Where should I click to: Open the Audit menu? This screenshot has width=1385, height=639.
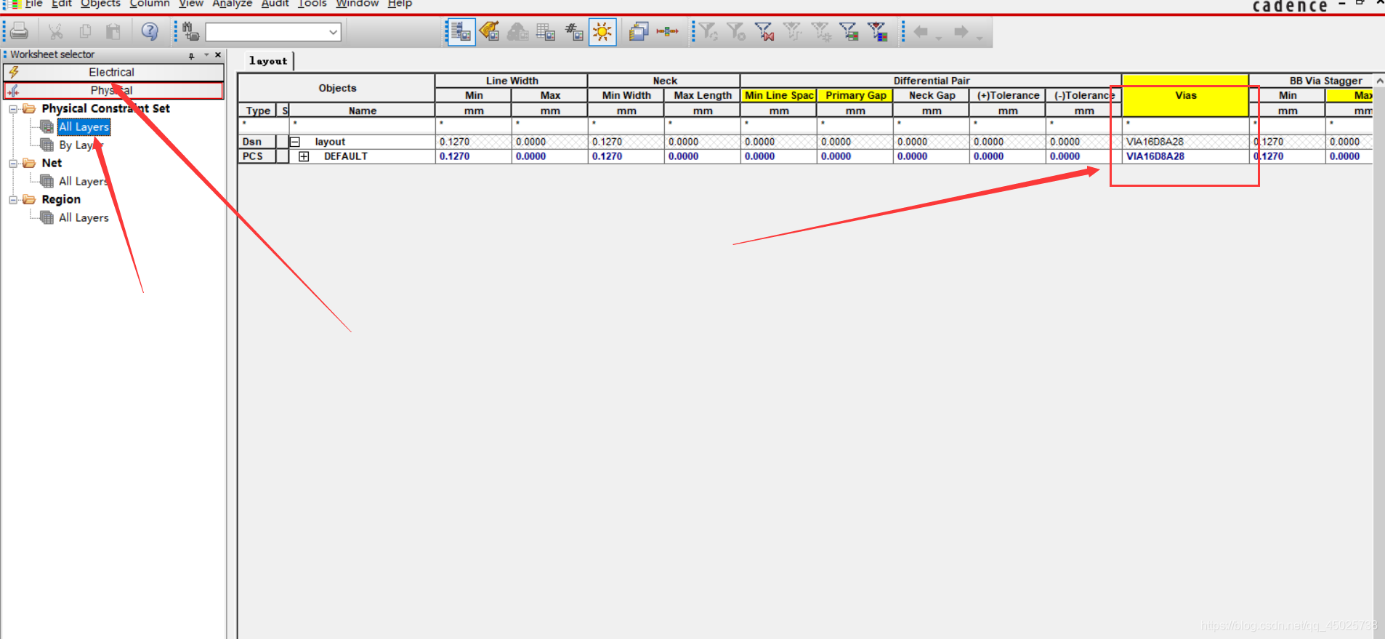coord(275,4)
